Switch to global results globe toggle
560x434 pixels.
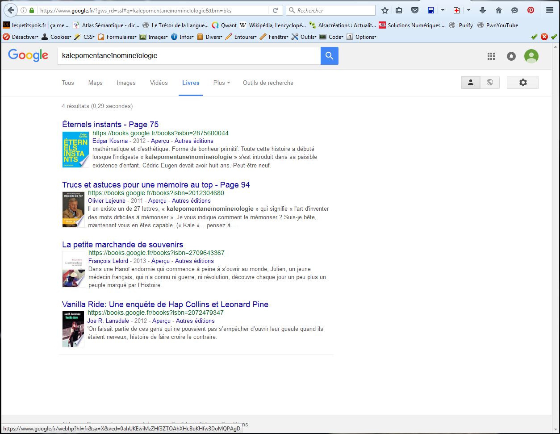tap(490, 83)
